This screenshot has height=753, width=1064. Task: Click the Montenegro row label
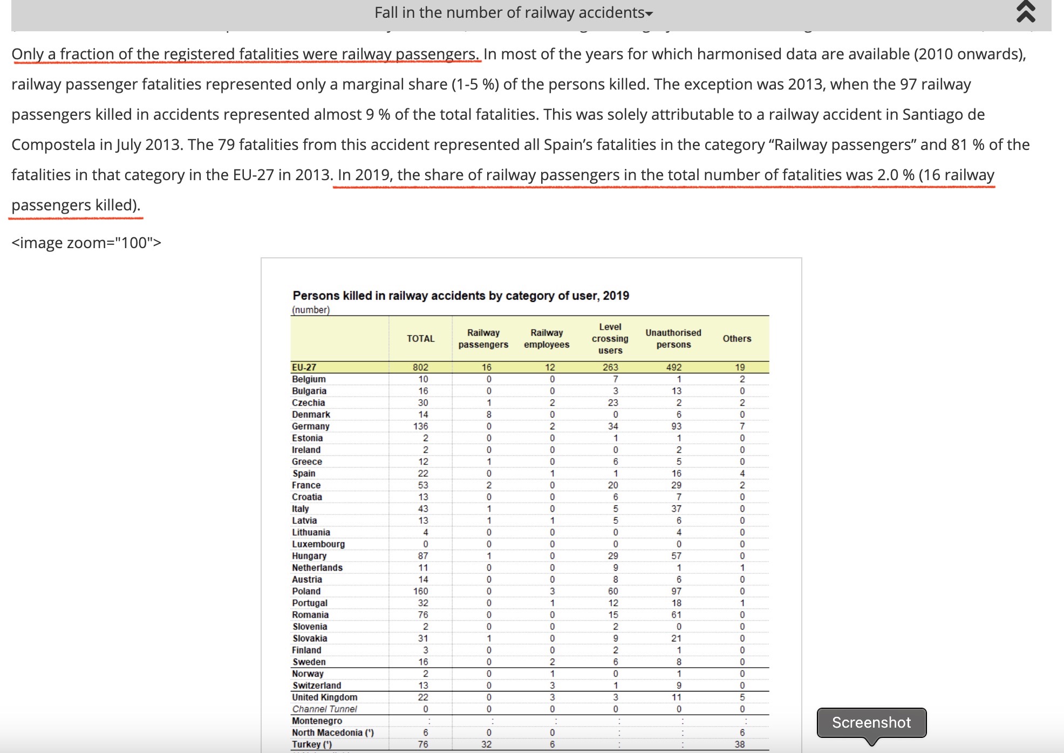coord(317,721)
